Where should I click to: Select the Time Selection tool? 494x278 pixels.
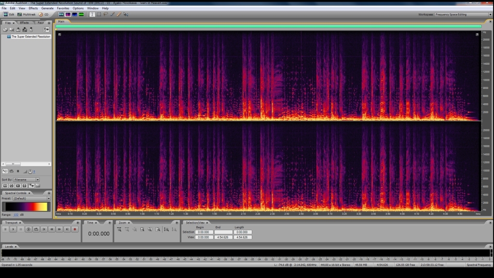92,14
